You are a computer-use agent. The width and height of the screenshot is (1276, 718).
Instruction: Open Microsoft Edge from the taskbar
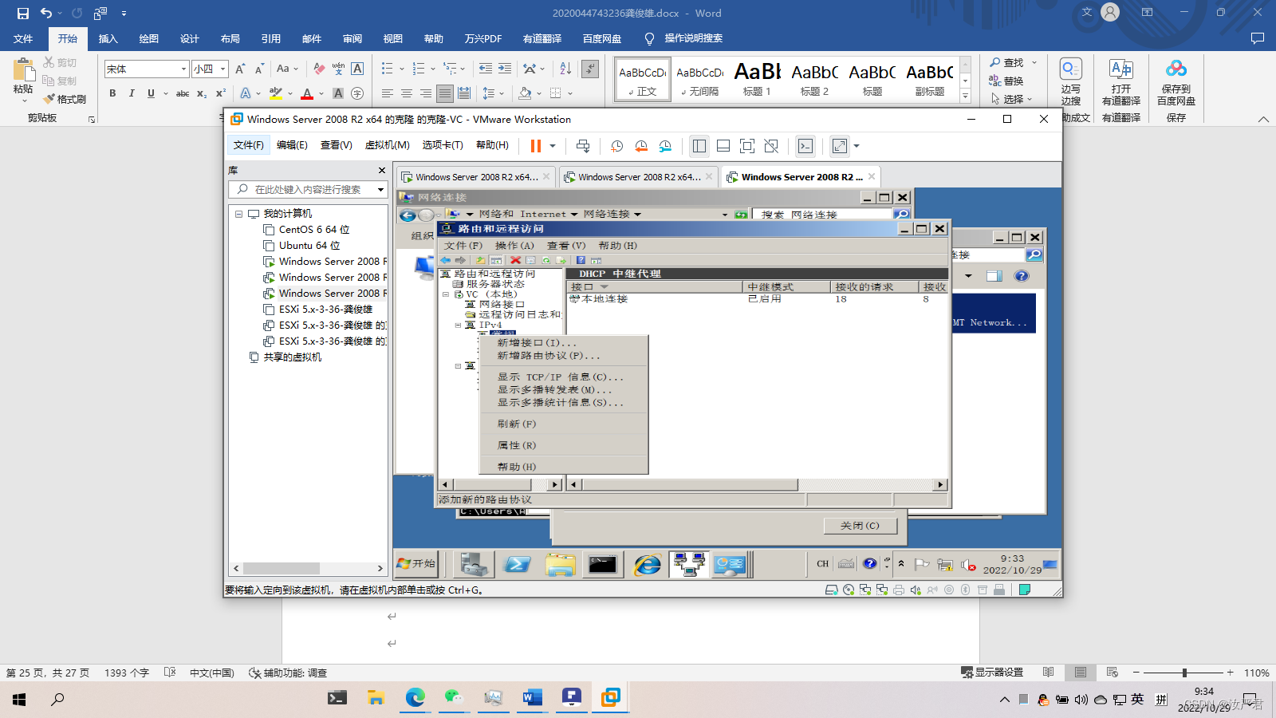tap(415, 698)
